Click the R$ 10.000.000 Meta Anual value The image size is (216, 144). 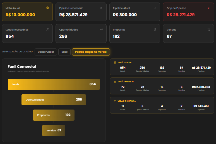tap(20, 15)
